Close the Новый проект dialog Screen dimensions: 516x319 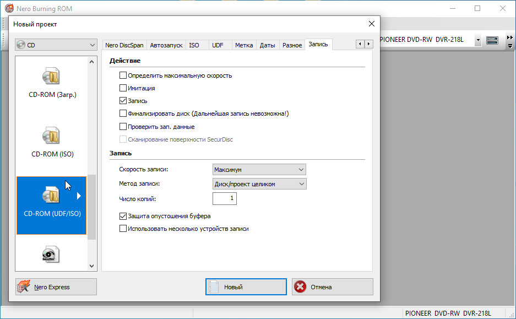(372, 24)
